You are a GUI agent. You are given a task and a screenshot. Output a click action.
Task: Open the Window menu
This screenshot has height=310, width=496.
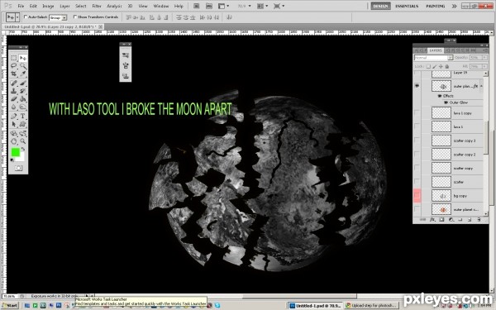(x=160, y=6)
